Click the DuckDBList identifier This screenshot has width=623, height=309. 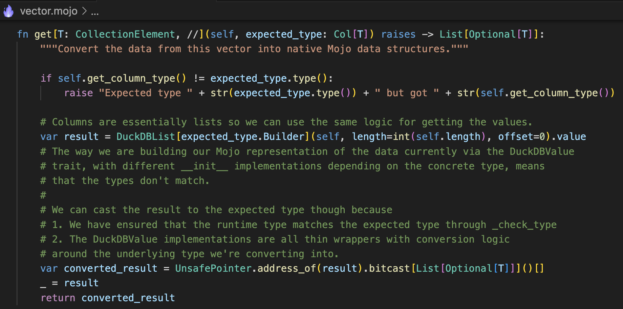(146, 137)
